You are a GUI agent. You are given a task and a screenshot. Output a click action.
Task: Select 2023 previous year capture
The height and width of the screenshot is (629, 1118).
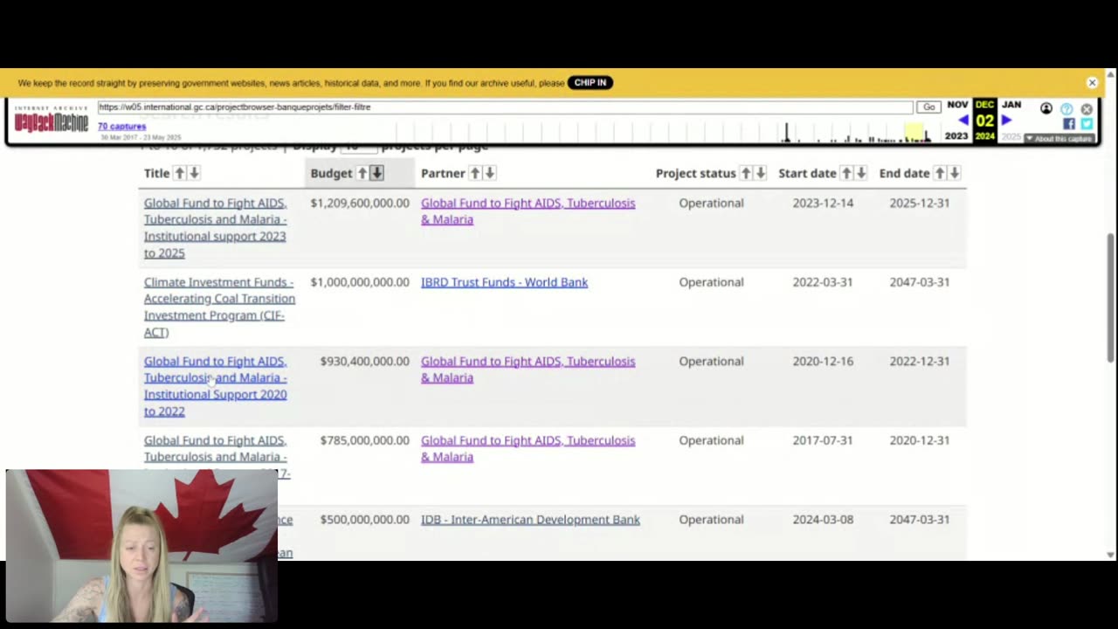pyautogui.click(x=956, y=136)
